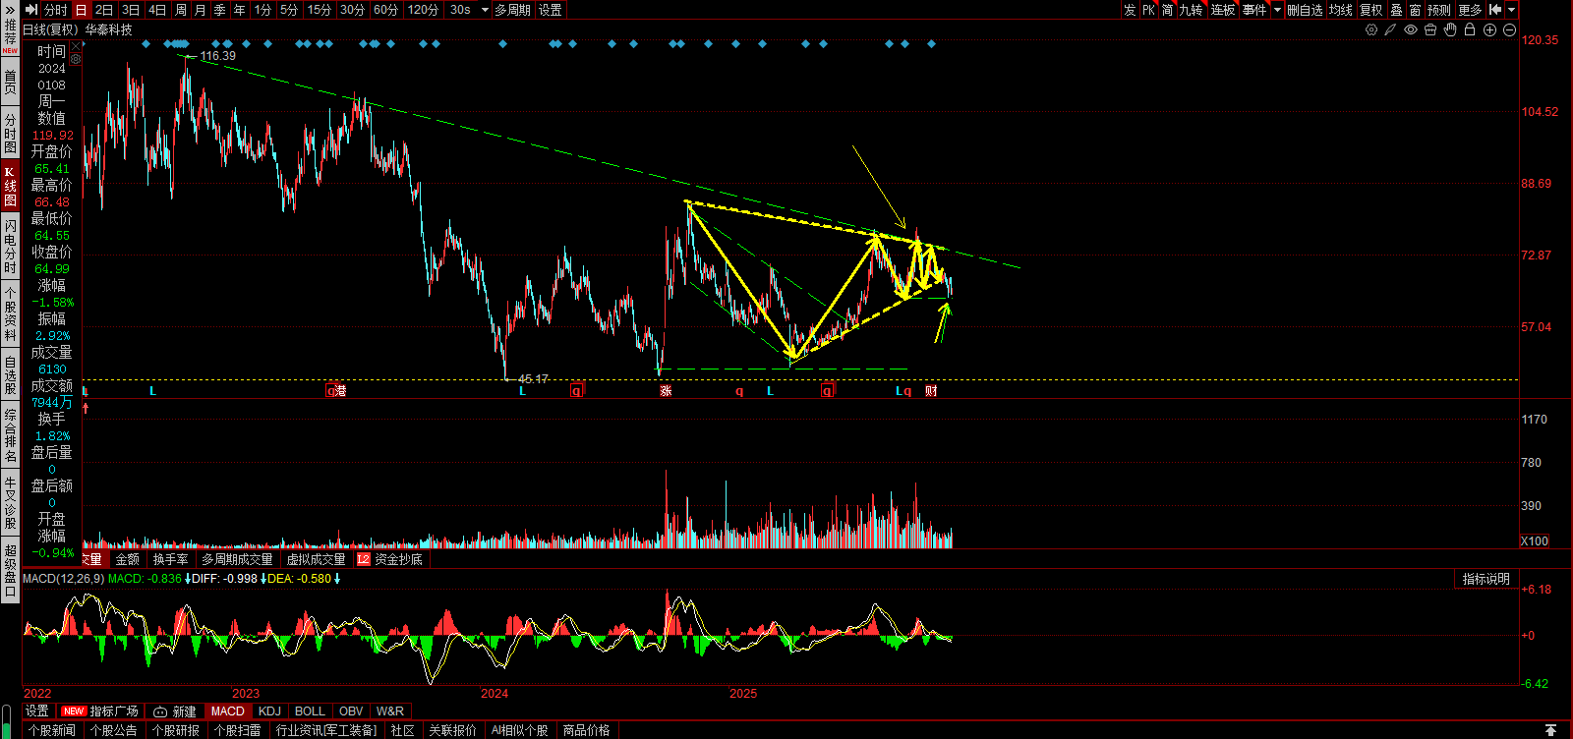Switch to 分时 intraday period
This screenshot has width=1573, height=739.
pos(55,10)
